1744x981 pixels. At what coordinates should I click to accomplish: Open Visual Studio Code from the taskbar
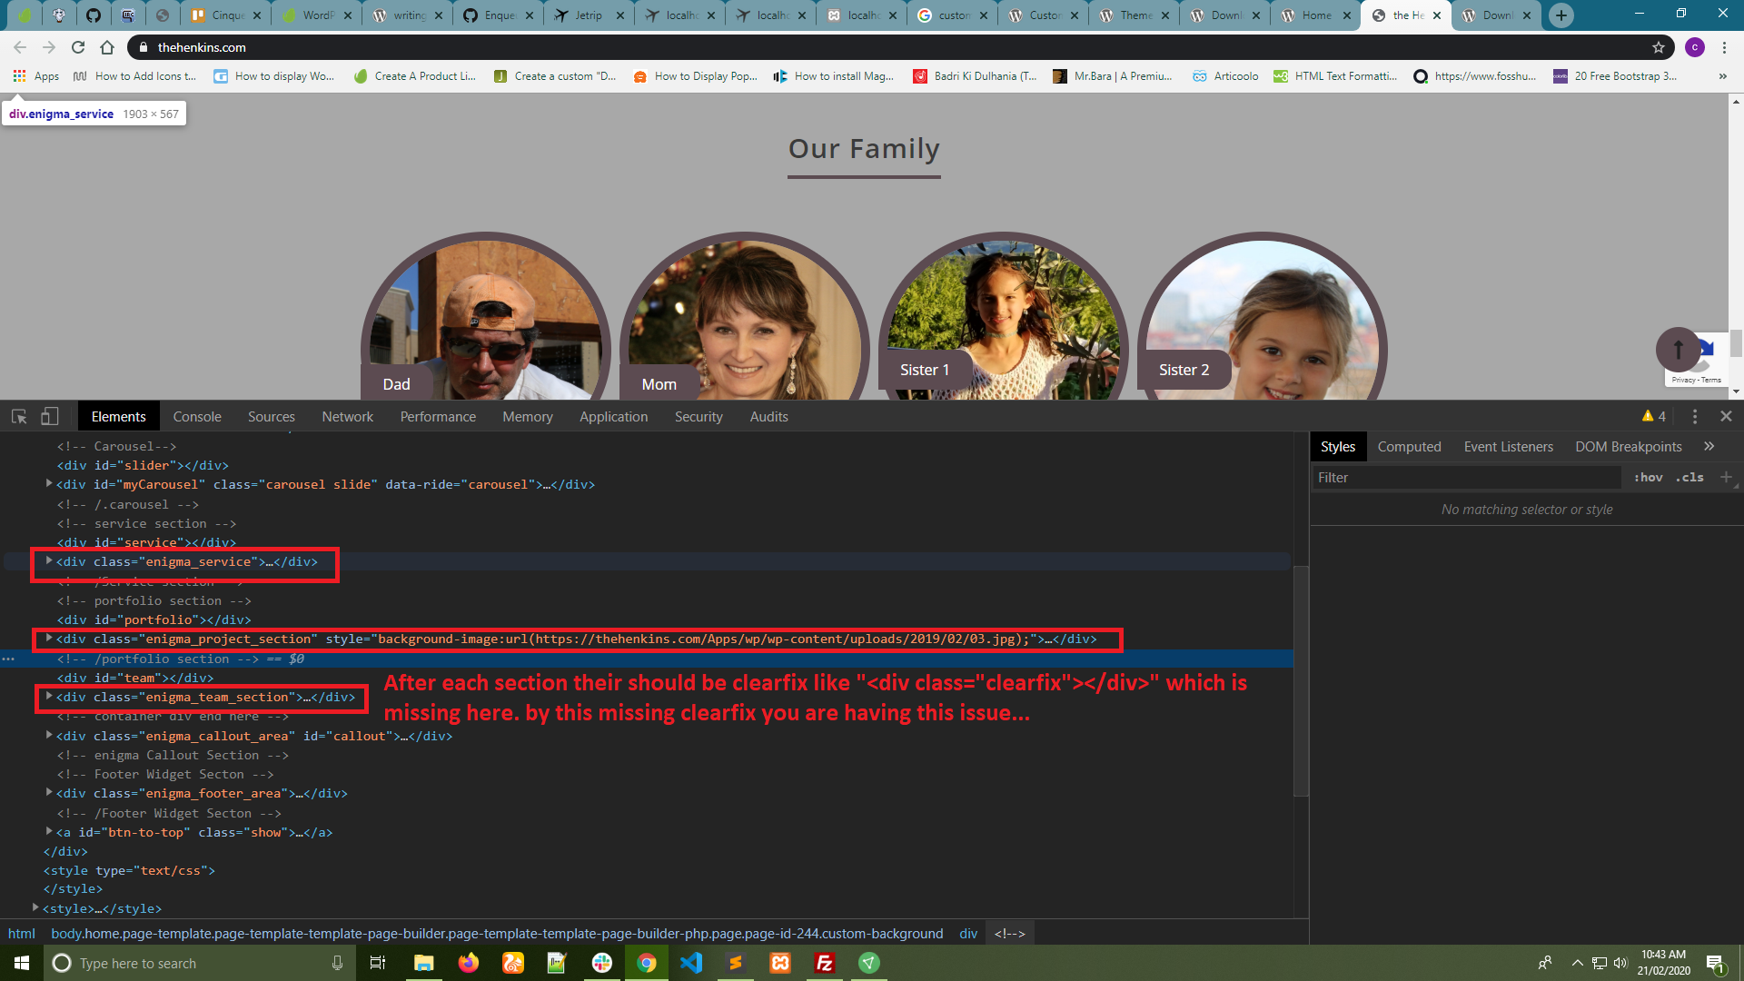click(691, 963)
